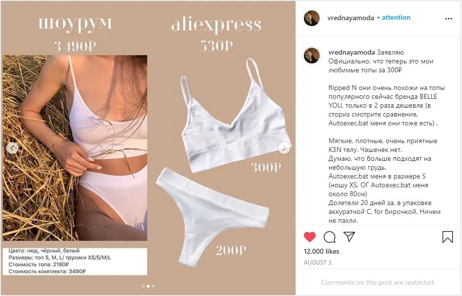Unlike the post with the red heart
The width and height of the screenshot is (462, 296).
point(310,237)
